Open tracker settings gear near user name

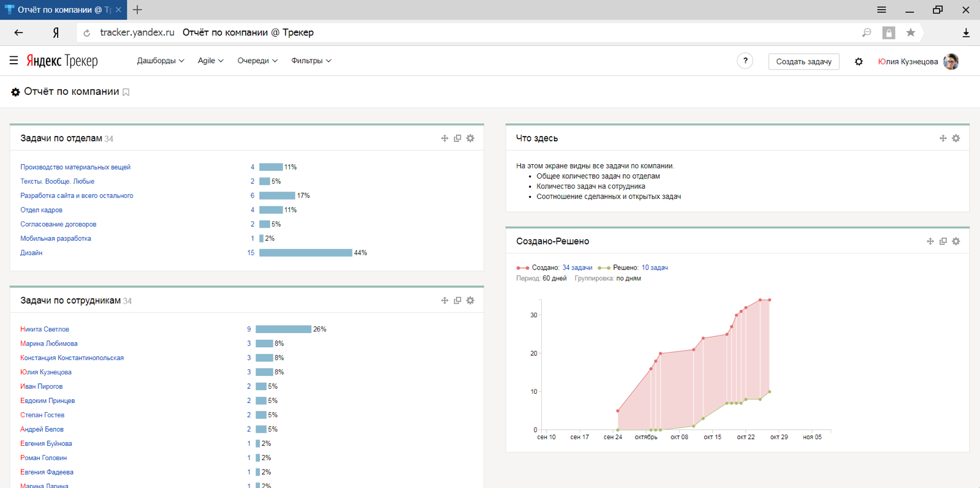859,61
